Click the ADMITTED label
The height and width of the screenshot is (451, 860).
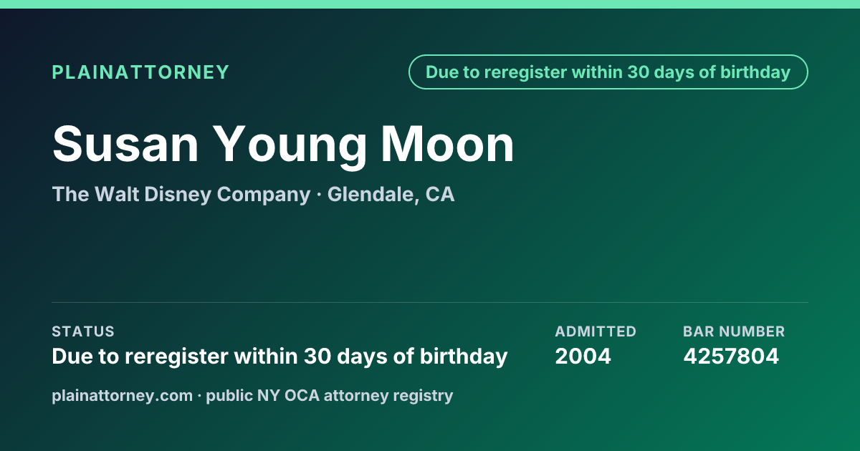[x=596, y=331]
